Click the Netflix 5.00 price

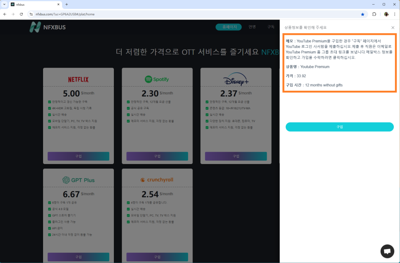(71, 93)
